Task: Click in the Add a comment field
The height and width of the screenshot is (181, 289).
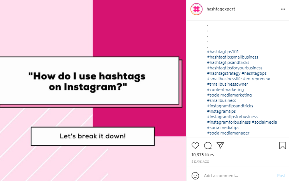Action: 238,176
